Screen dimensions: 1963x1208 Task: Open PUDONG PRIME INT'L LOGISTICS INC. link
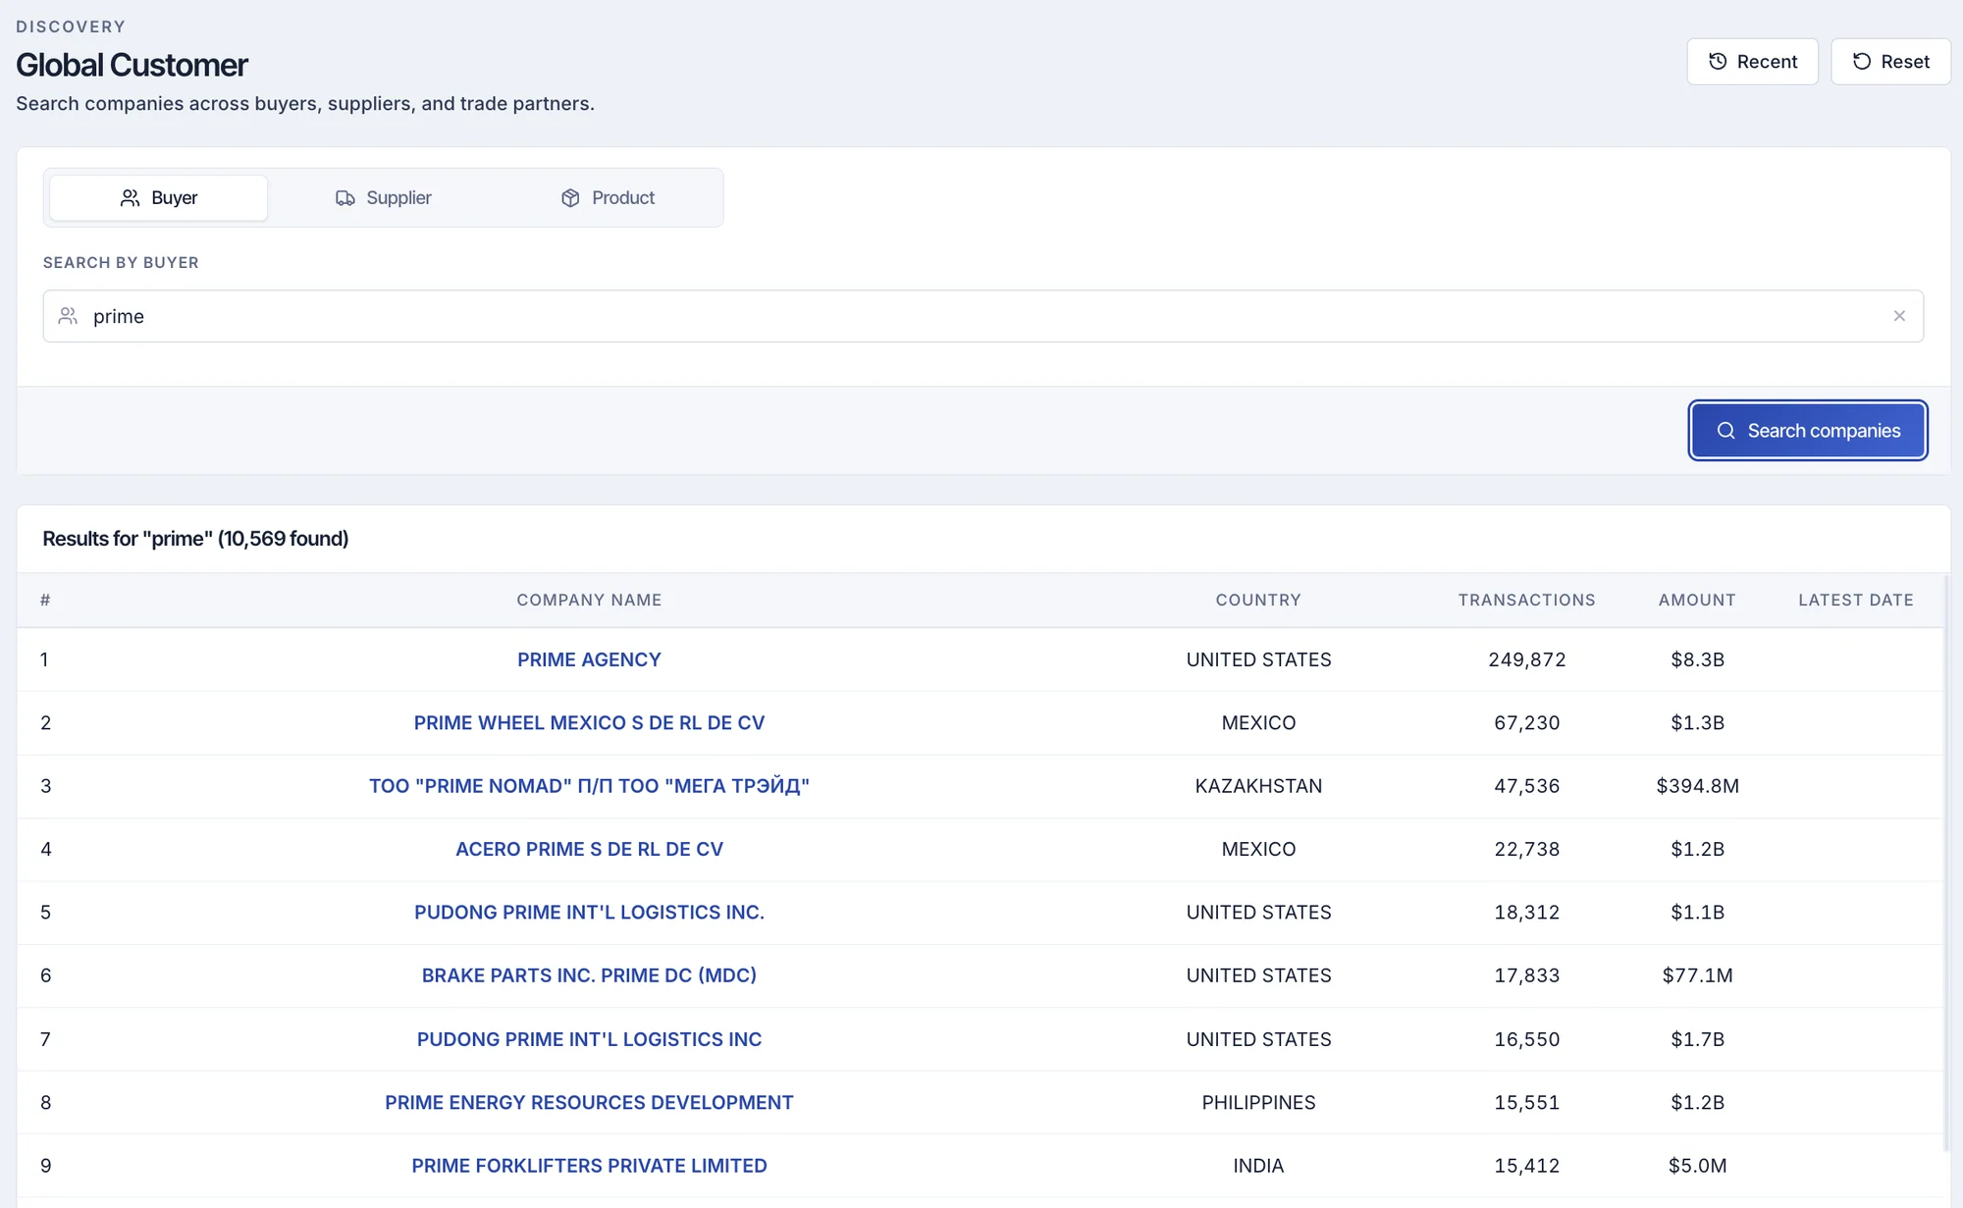589,913
